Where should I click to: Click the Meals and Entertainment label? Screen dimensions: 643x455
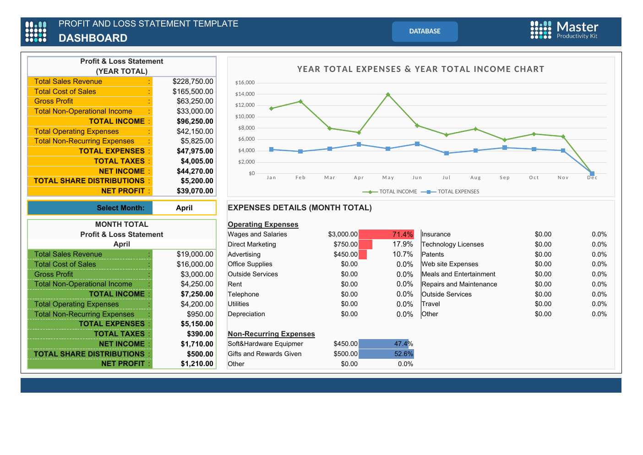[x=458, y=274]
